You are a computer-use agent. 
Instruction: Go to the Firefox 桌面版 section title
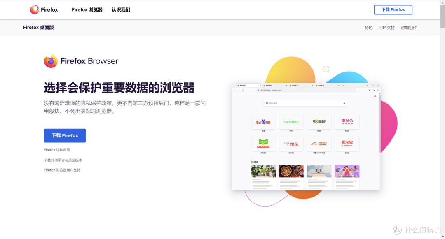pos(38,28)
